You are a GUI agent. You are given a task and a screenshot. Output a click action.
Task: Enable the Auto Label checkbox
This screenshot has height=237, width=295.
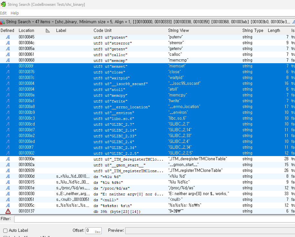tap(5, 231)
